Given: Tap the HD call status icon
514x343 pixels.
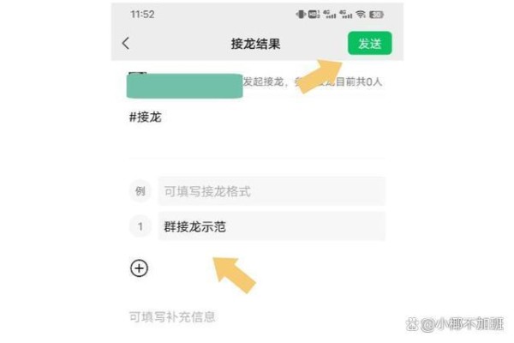Looking at the screenshot, I should [x=314, y=14].
